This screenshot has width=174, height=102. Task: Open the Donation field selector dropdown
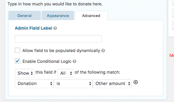click(34, 83)
